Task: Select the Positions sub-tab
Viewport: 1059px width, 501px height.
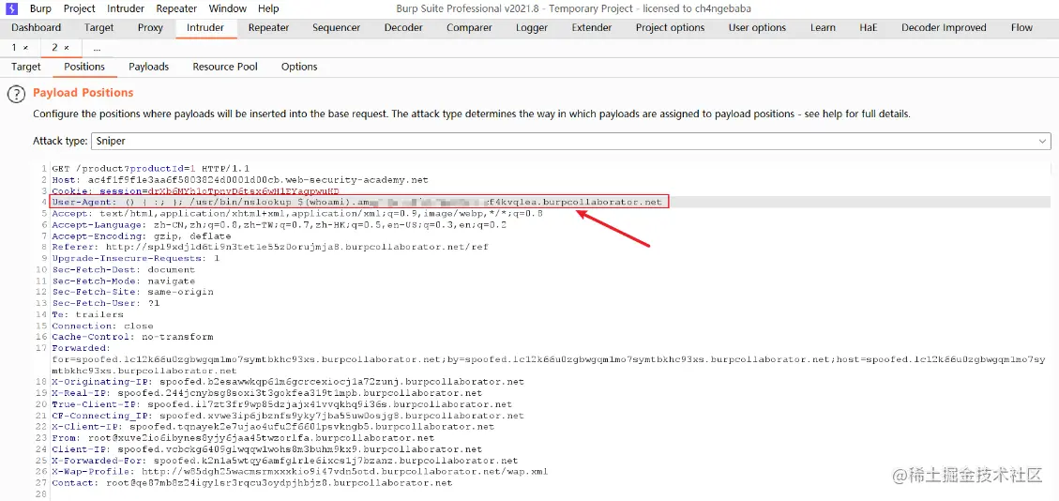Action: point(84,67)
